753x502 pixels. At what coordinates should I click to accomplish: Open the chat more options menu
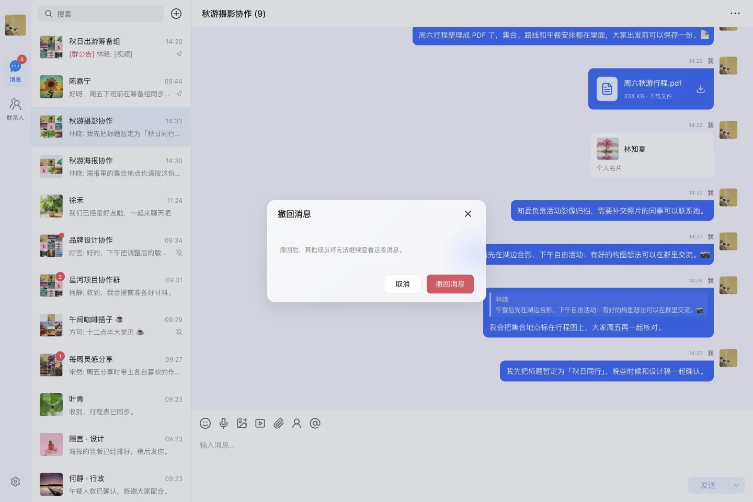pyautogui.click(x=735, y=14)
